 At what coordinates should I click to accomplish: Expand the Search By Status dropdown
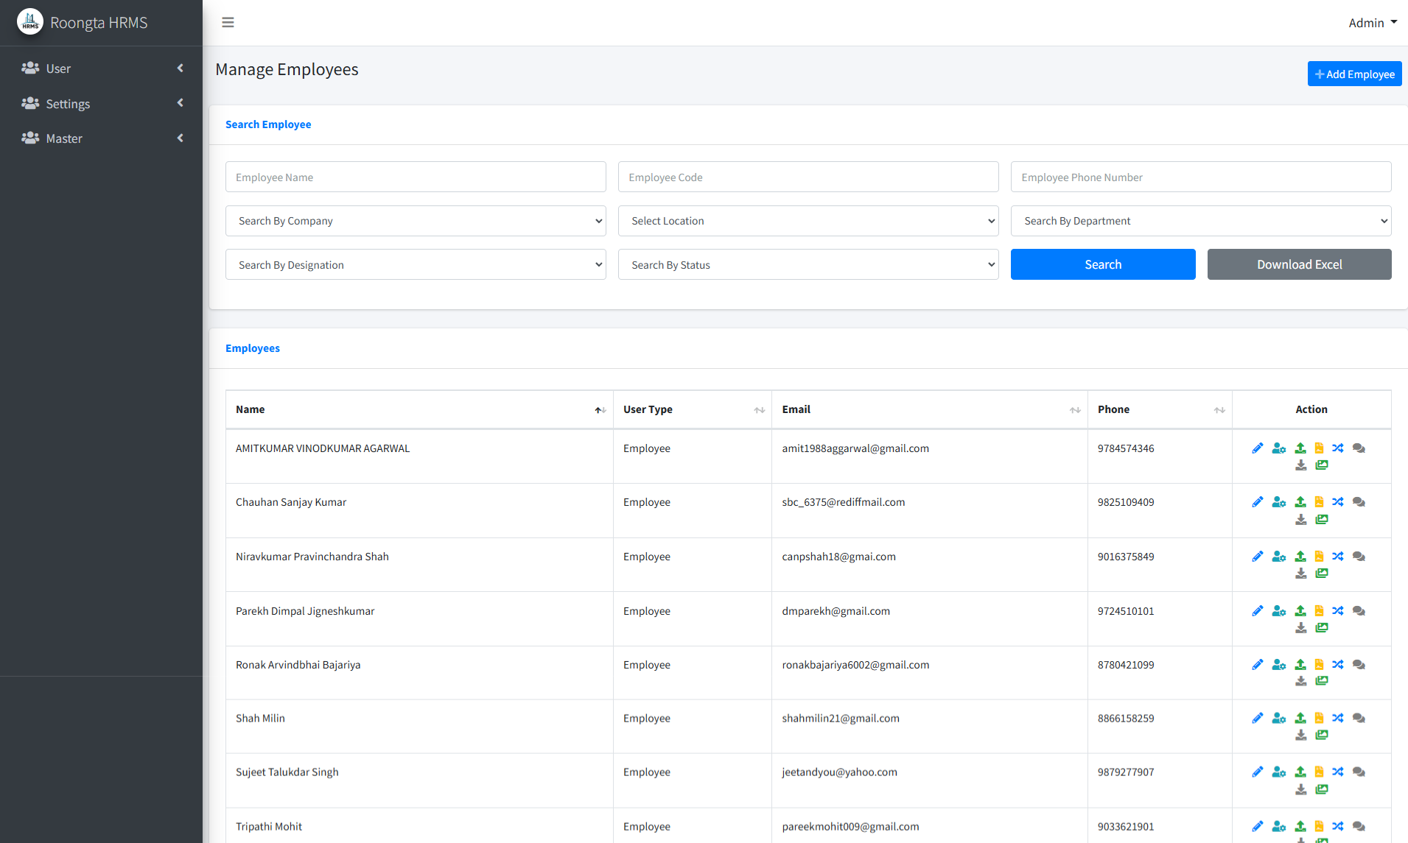point(808,265)
